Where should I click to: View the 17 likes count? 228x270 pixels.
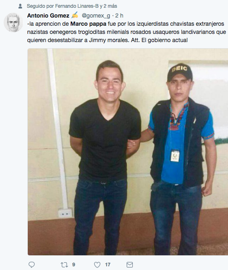107,265
